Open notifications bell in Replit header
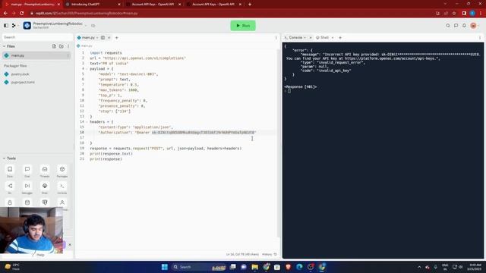 [464, 26]
